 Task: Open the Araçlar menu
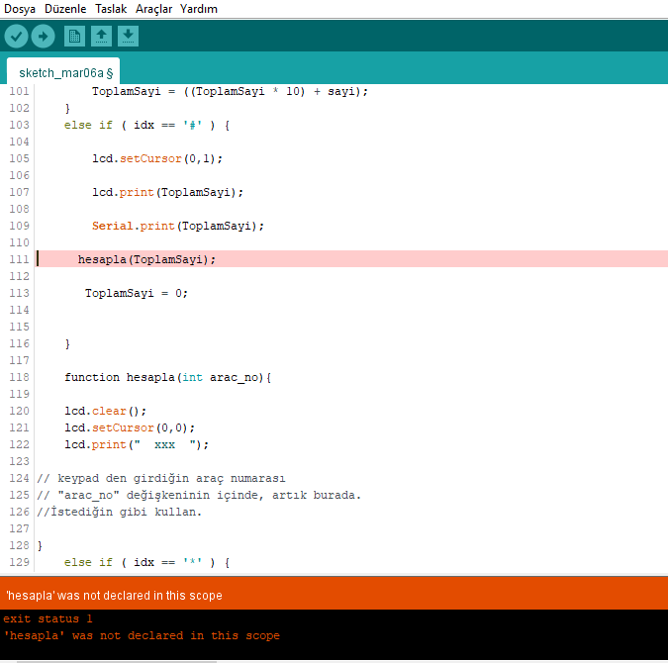(x=153, y=9)
